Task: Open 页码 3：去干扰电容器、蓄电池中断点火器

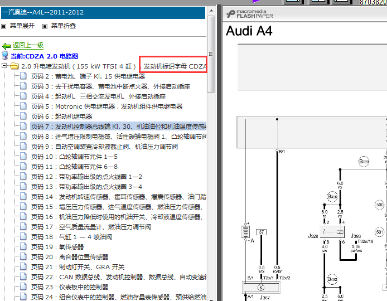Action: 110,86
